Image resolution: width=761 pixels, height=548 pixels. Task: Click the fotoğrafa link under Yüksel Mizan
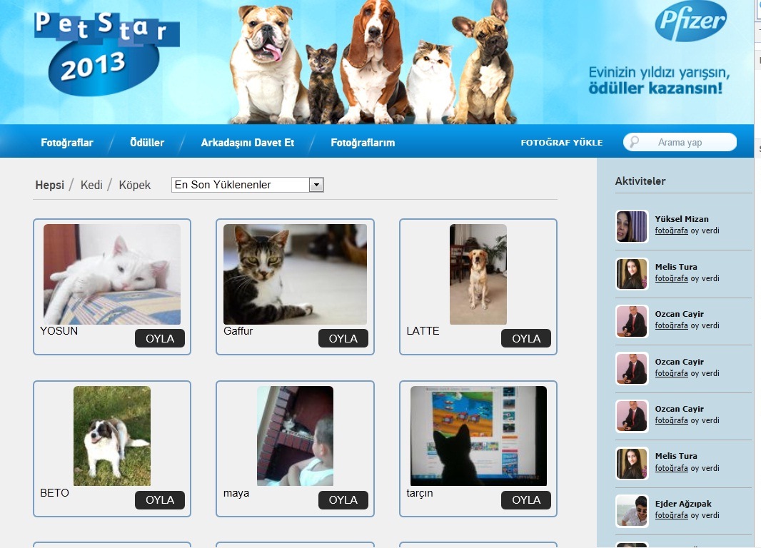(x=671, y=231)
